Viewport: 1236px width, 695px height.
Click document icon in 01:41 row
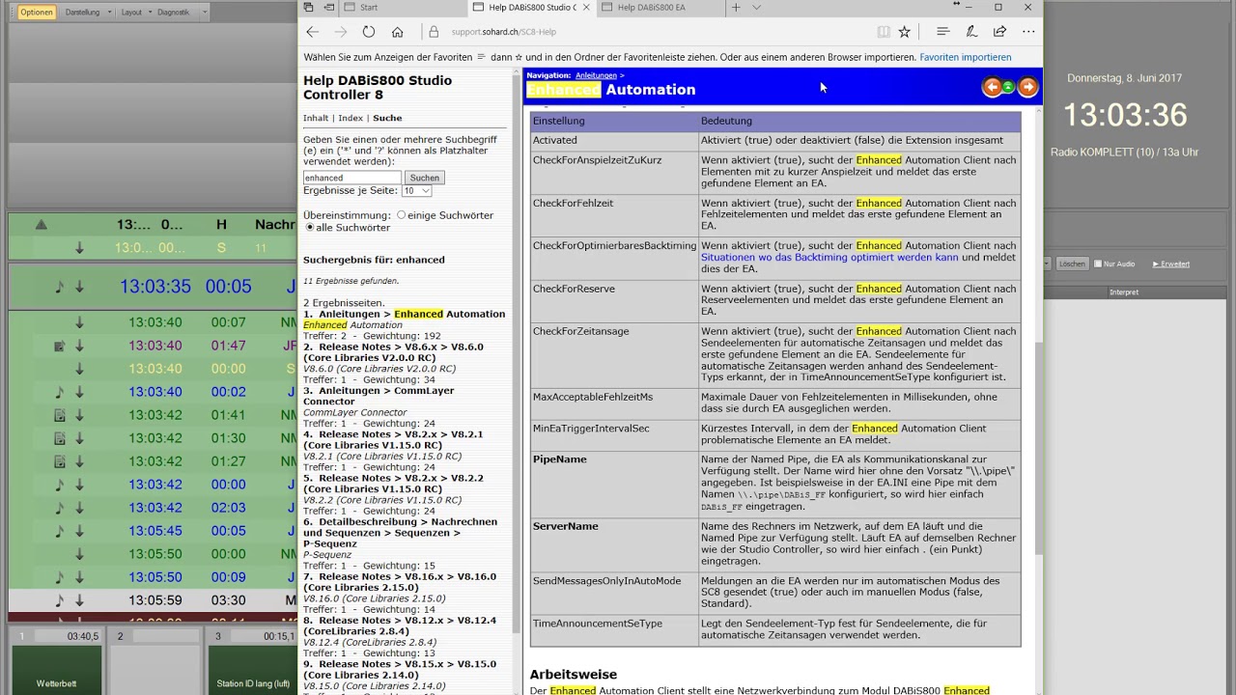59,415
